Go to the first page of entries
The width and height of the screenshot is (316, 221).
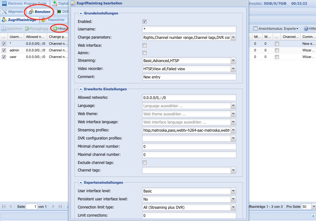[x=4, y=206]
